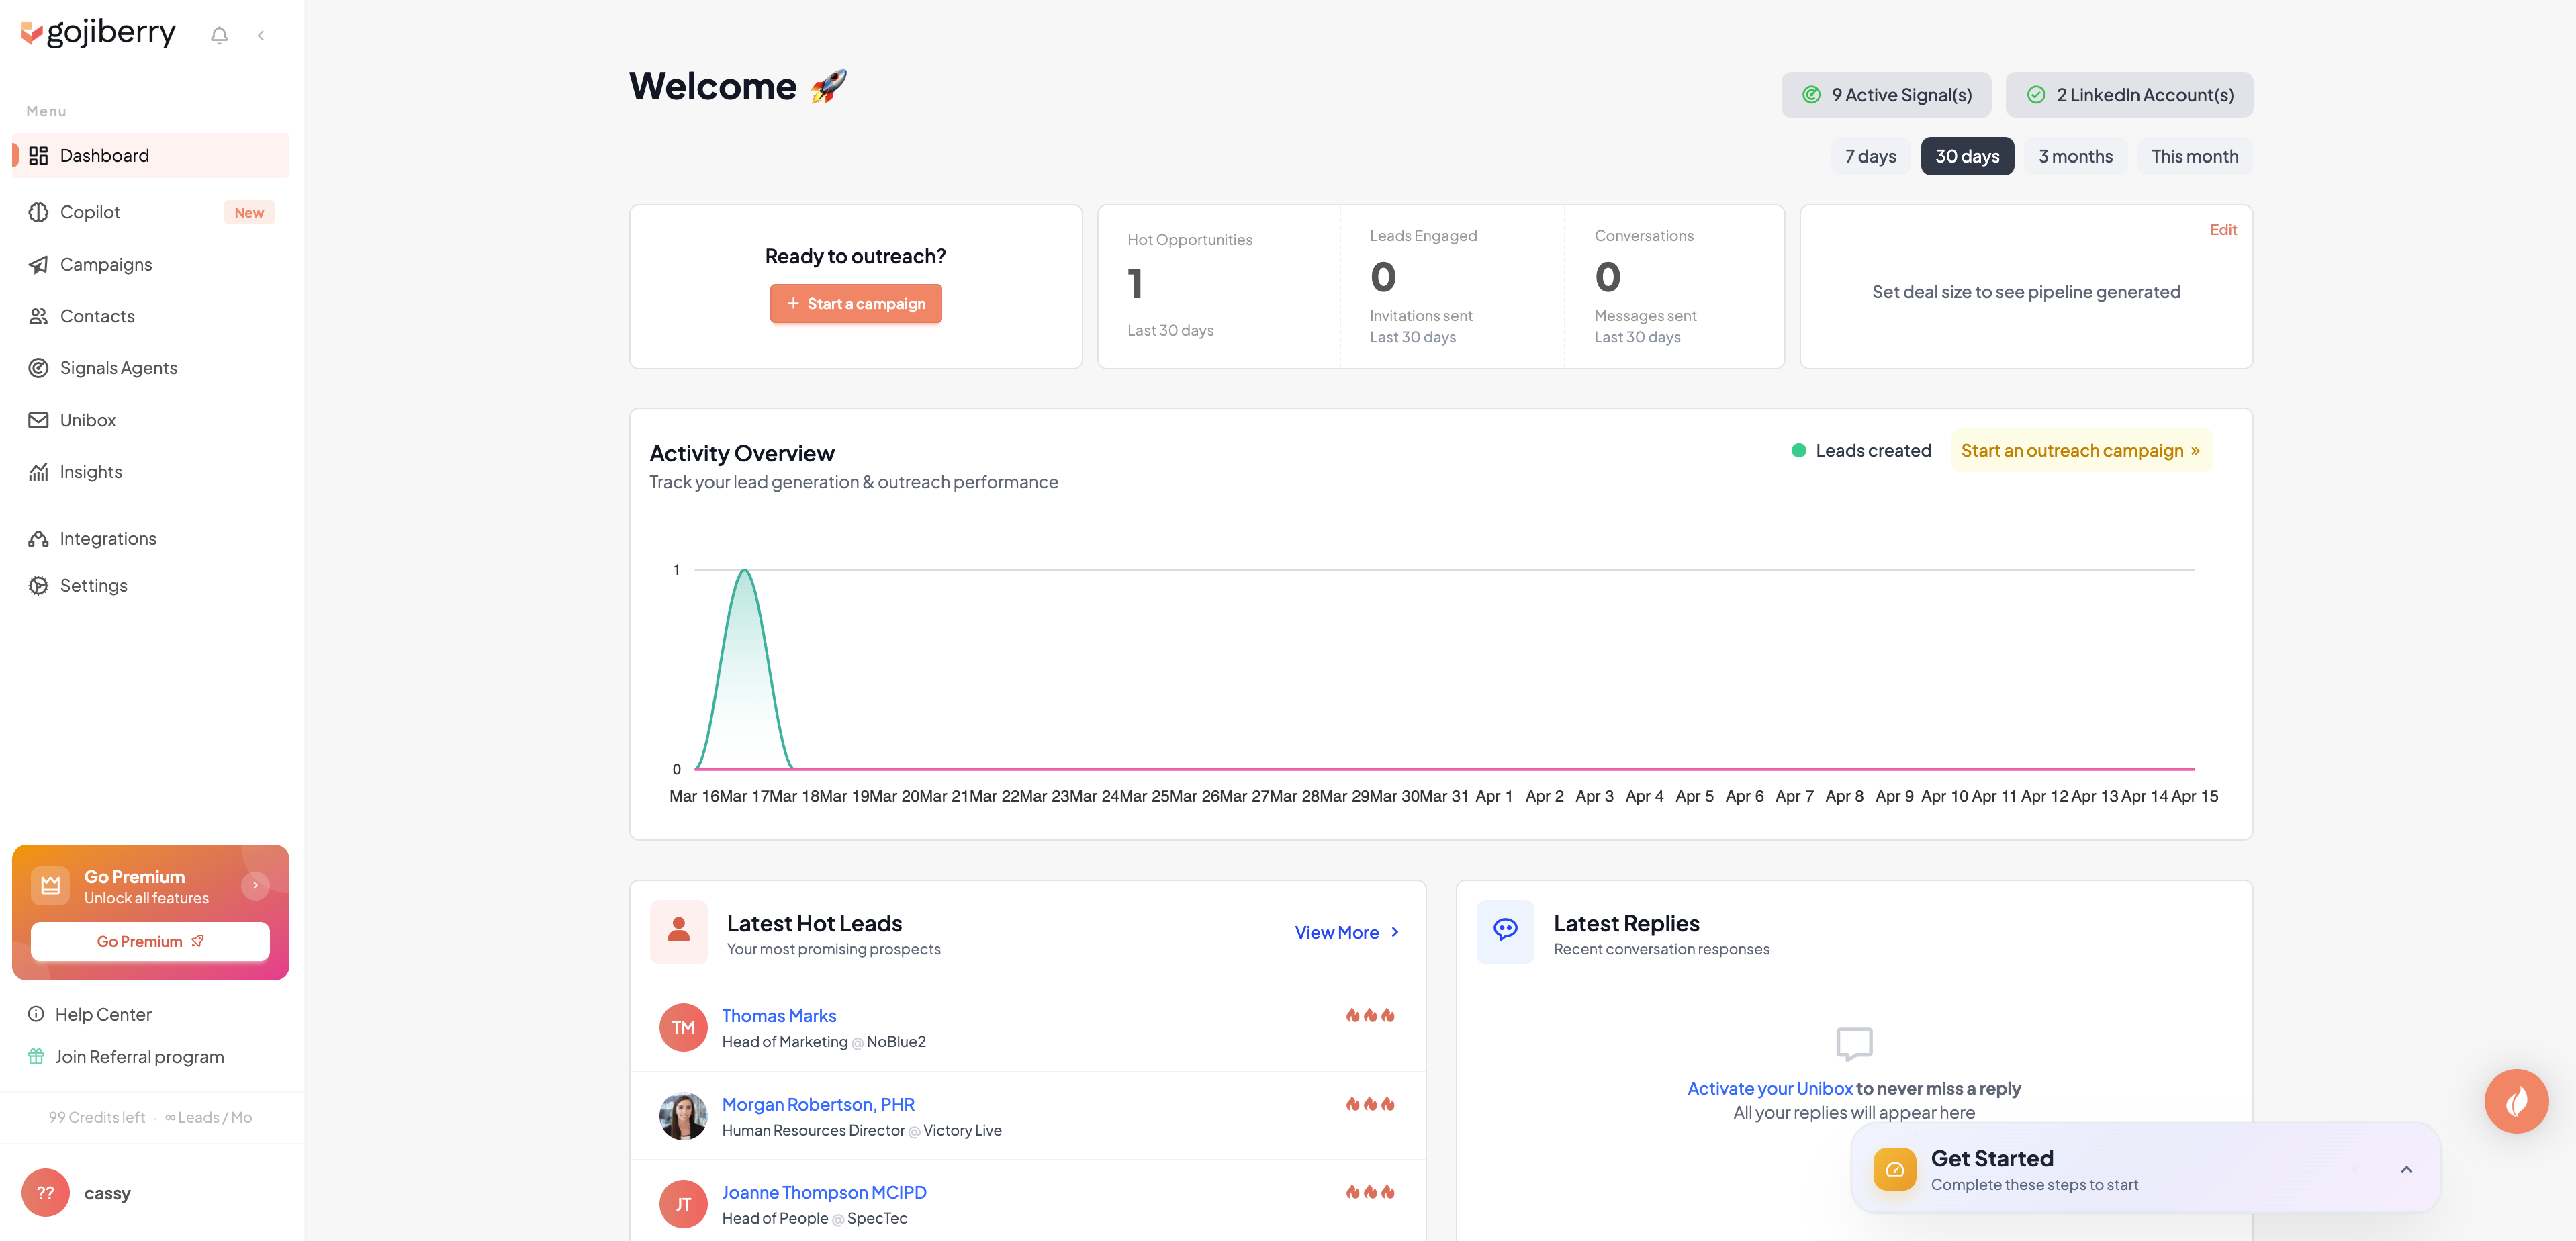Click the Leads created legend dot

click(x=1799, y=450)
